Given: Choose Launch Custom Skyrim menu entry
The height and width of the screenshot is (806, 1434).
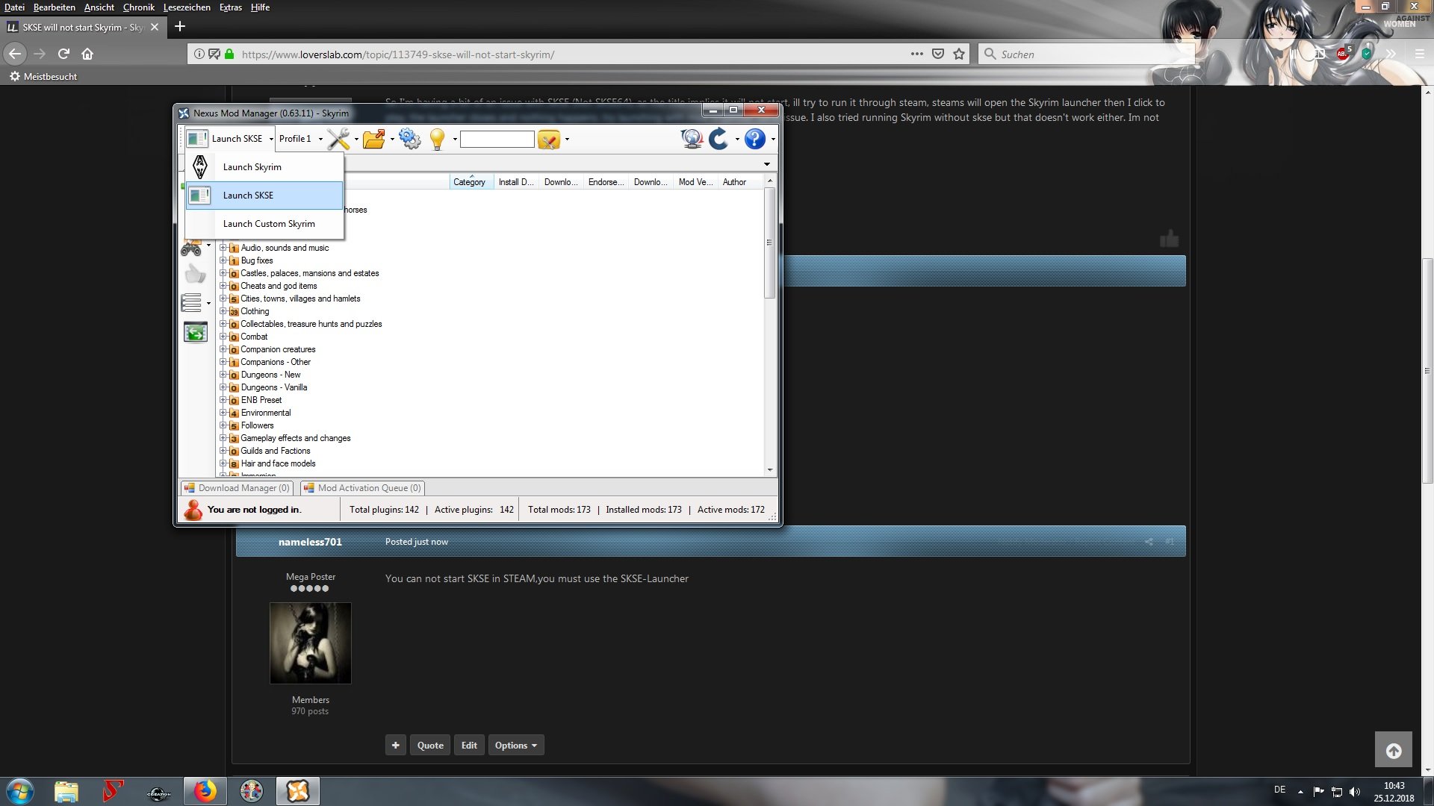Looking at the screenshot, I should [x=264, y=224].
